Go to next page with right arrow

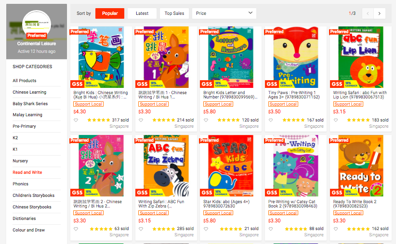click(379, 13)
